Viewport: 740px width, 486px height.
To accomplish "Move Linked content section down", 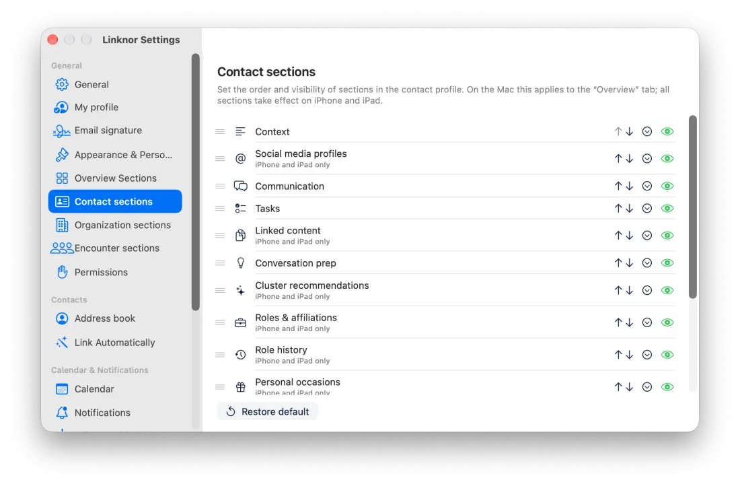I will point(630,235).
